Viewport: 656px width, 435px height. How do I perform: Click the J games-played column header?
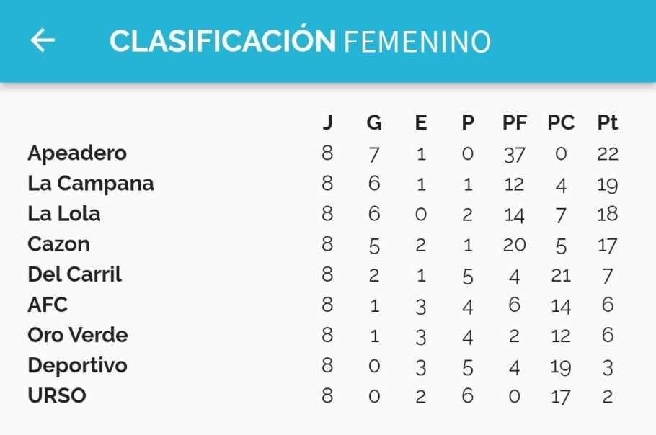tap(327, 122)
